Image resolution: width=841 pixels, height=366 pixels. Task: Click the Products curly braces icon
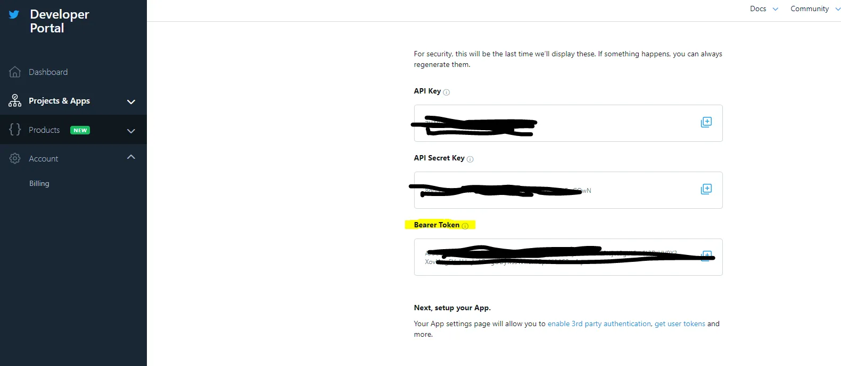(x=15, y=129)
